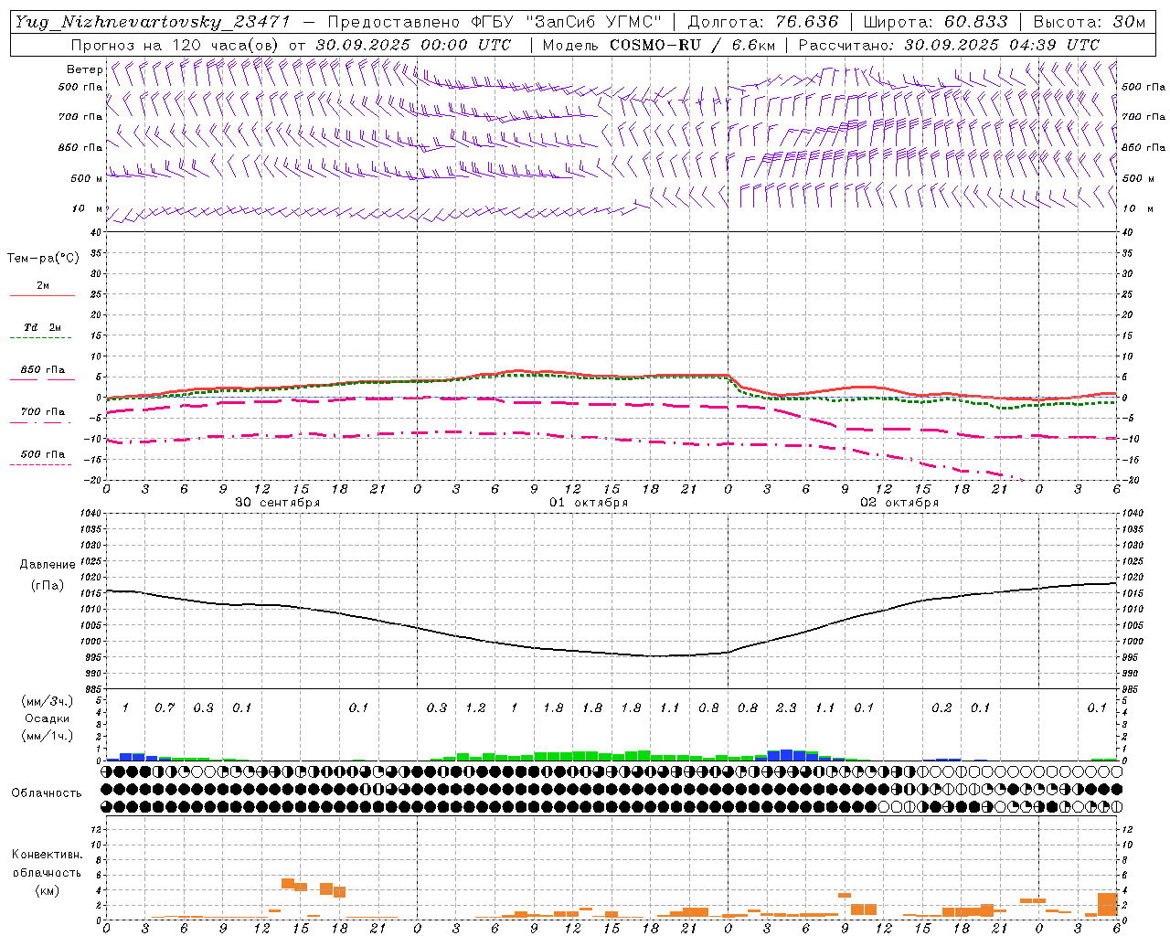Click the date label 30 сентября
Image resolution: width=1170 pixels, height=936 pixels.
click(x=277, y=503)
